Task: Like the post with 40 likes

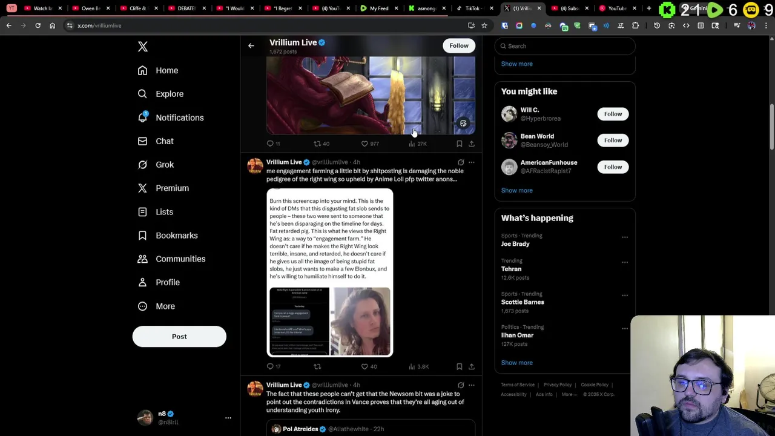Action: (x=369, y=367)
